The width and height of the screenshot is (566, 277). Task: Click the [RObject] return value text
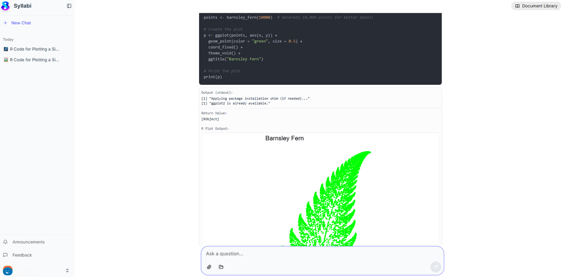point(210,119)
